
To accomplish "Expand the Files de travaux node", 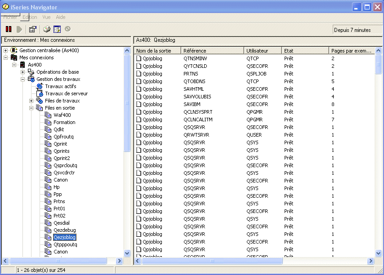I will [x=31, y=101].
